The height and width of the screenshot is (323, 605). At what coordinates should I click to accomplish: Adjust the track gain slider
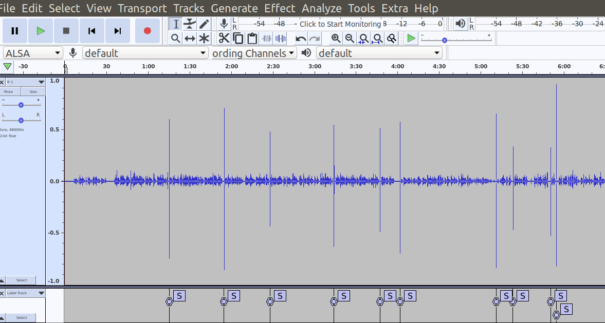point(22,104)
